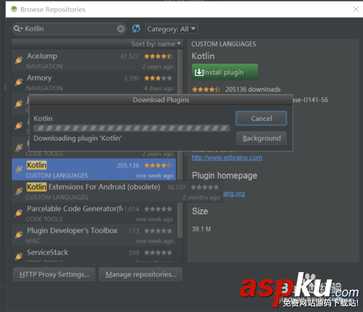Click the Parcelable Code Generator icon
Image resolution: width=363 pixels, height=312 pixels.
click(19, 213)
